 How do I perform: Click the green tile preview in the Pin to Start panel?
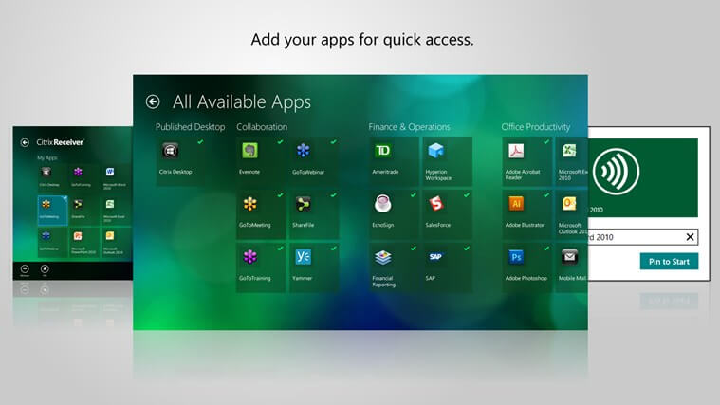643,177
